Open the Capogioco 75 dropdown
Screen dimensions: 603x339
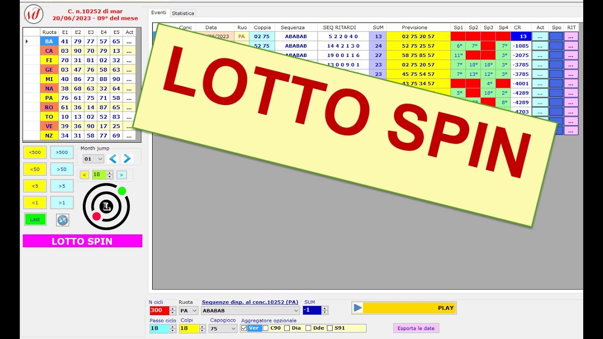point(223,329)
